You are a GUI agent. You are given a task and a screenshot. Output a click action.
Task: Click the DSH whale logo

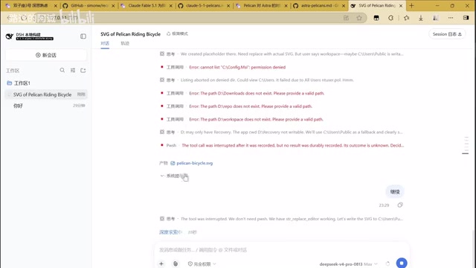click(x=10, y=36)
